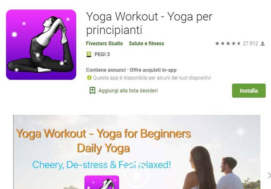The width and height of the screenshot is (271, 189).
Task: Open the Fivestars Studio developer page
Action: click(104, 43)
